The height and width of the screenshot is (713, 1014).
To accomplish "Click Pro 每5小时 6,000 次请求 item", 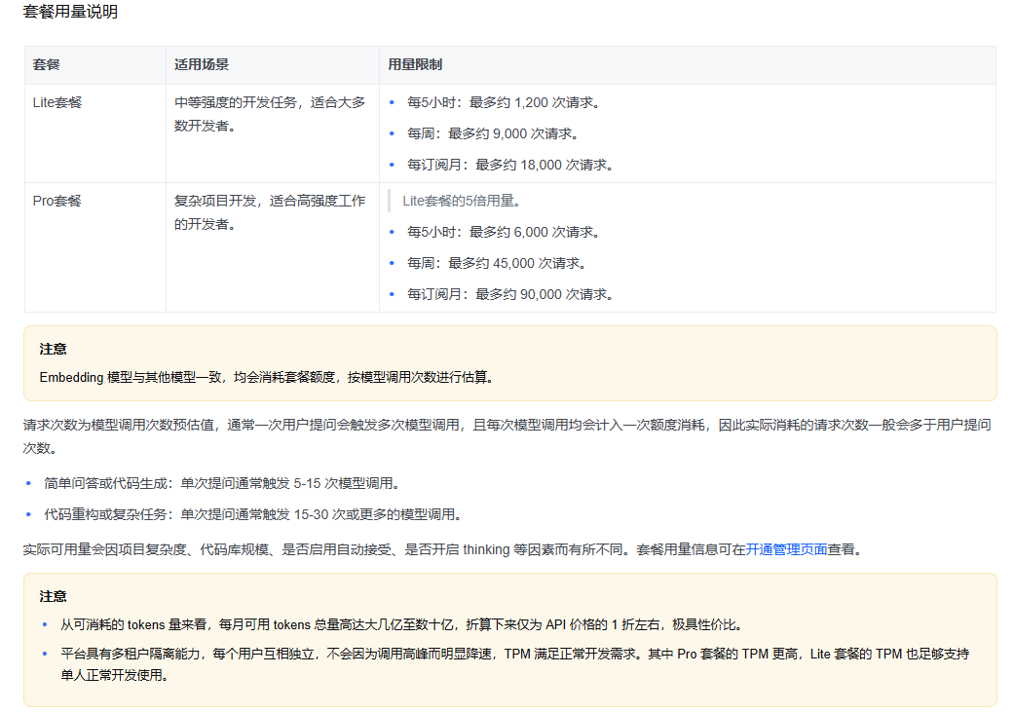I will pyautogui.click(x=504, y=232).
